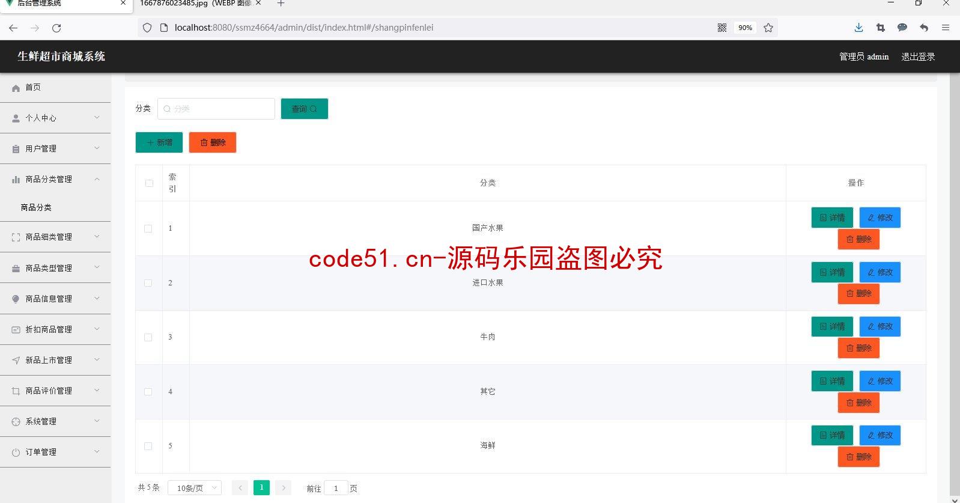Image resolution: width=960 pixels, height=503 pixels.
Task: Click 详情 for 海鲜 row
Action: coord(832,435)
